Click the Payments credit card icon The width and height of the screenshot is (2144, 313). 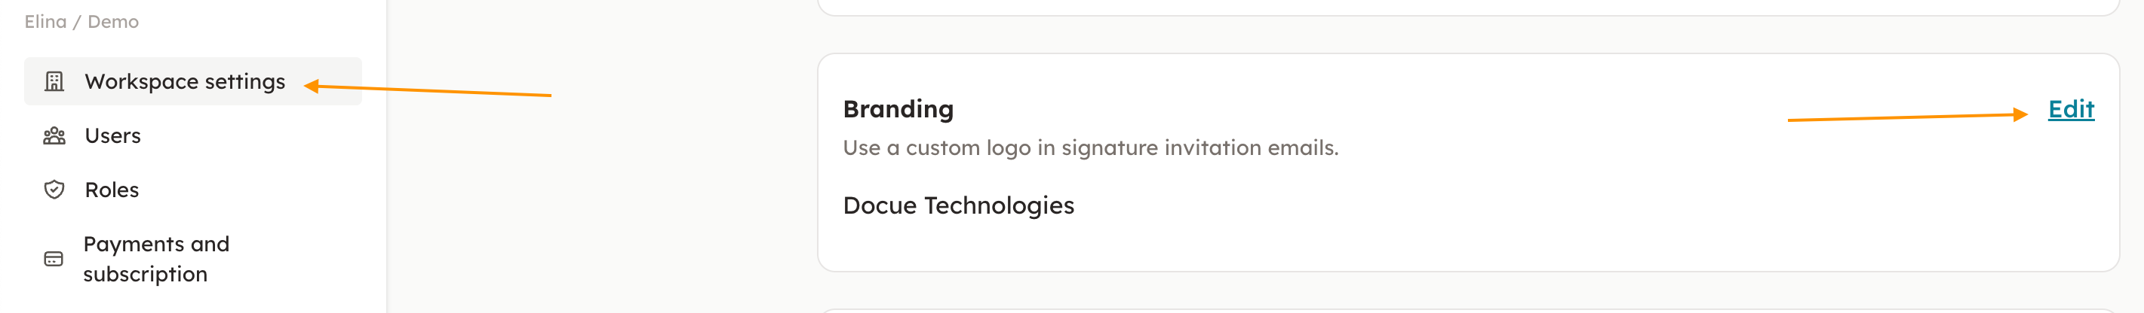pos(54,259)
